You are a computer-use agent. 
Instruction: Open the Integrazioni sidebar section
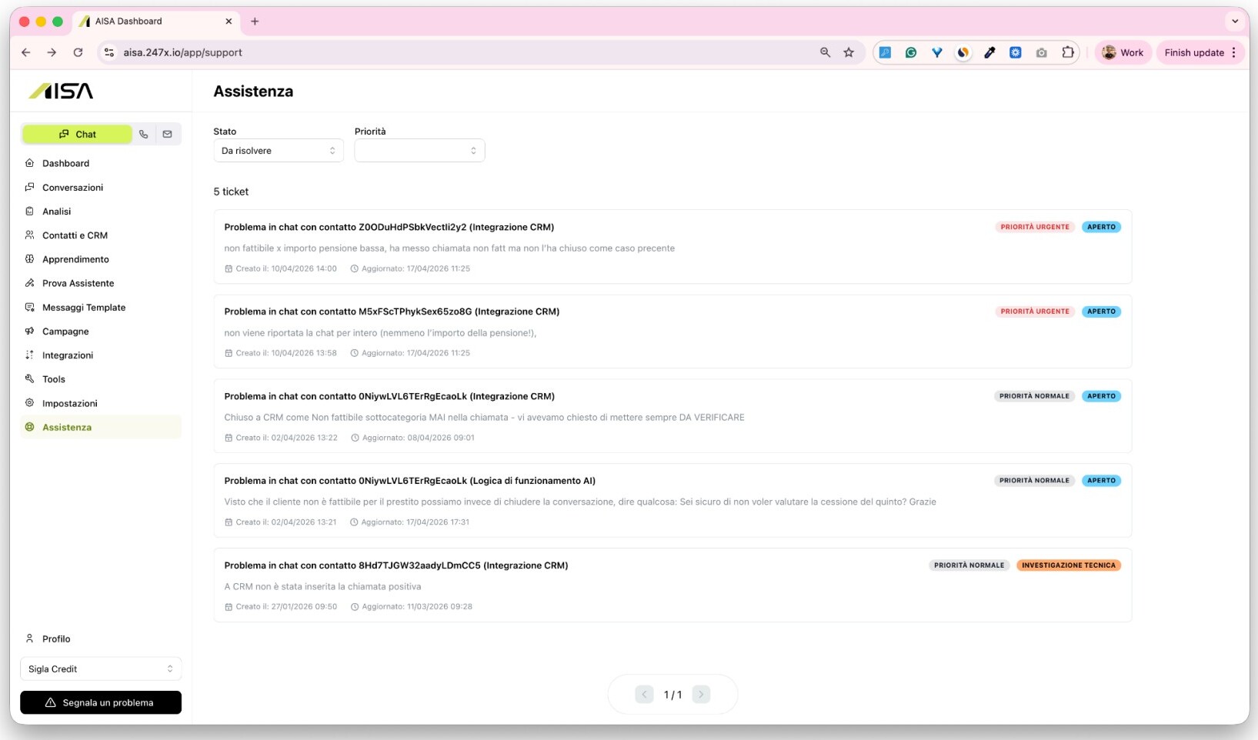(68, 355)
